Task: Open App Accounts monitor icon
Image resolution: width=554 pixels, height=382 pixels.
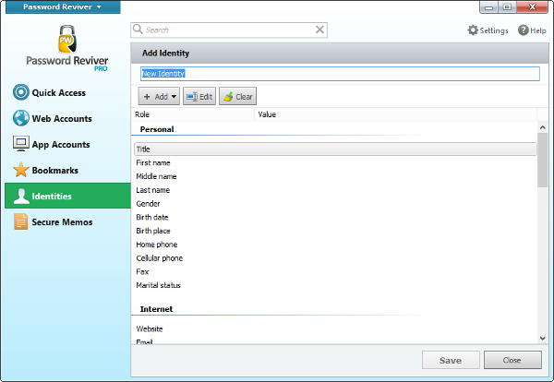Action: 21,144
